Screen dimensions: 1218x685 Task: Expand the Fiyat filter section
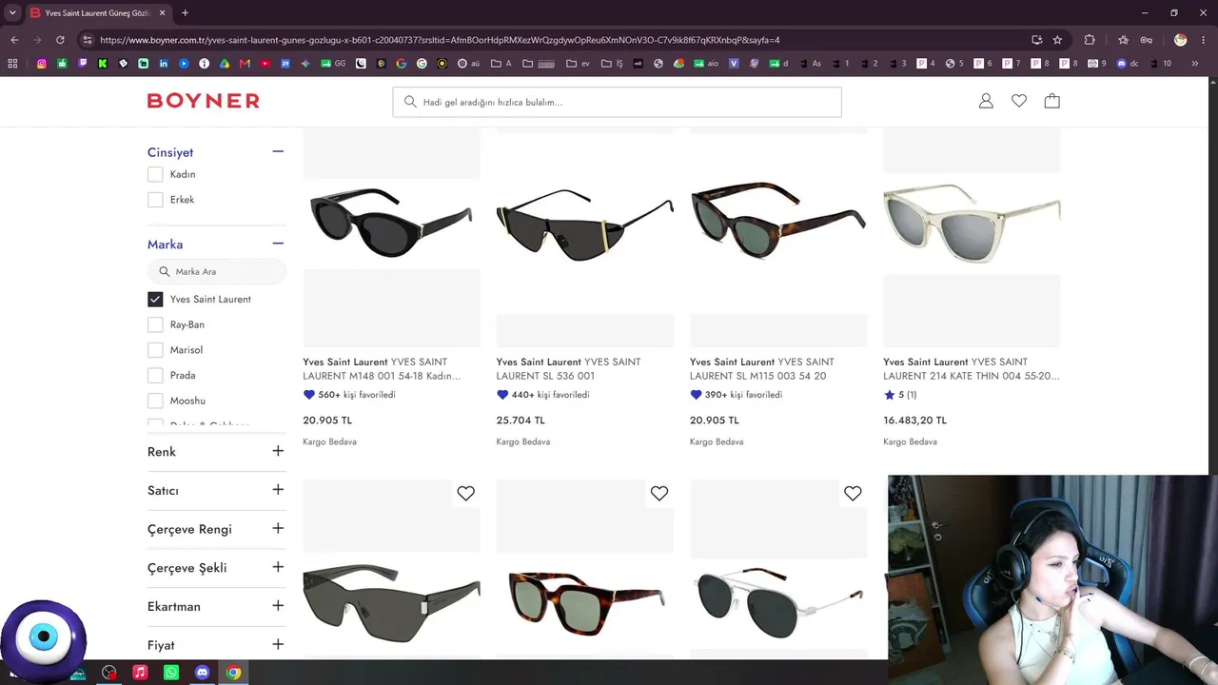[x=278, y=644]
